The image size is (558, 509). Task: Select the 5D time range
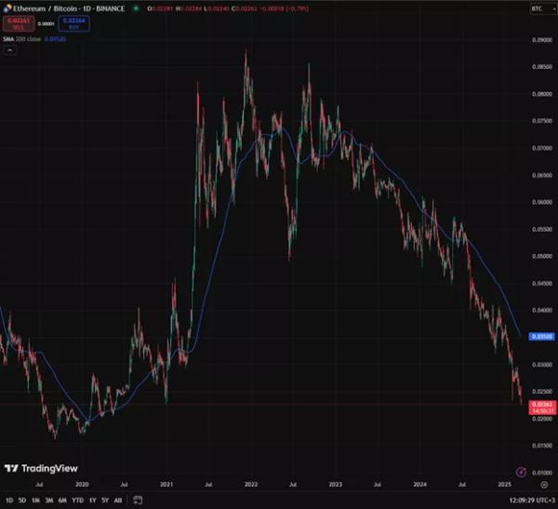pyautogui.click(x=22, y=501)
